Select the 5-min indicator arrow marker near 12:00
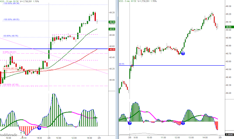234x139 pixels. tap(183, 123)
